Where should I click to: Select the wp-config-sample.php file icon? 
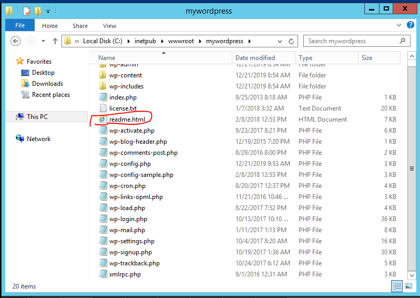point(103,175)
